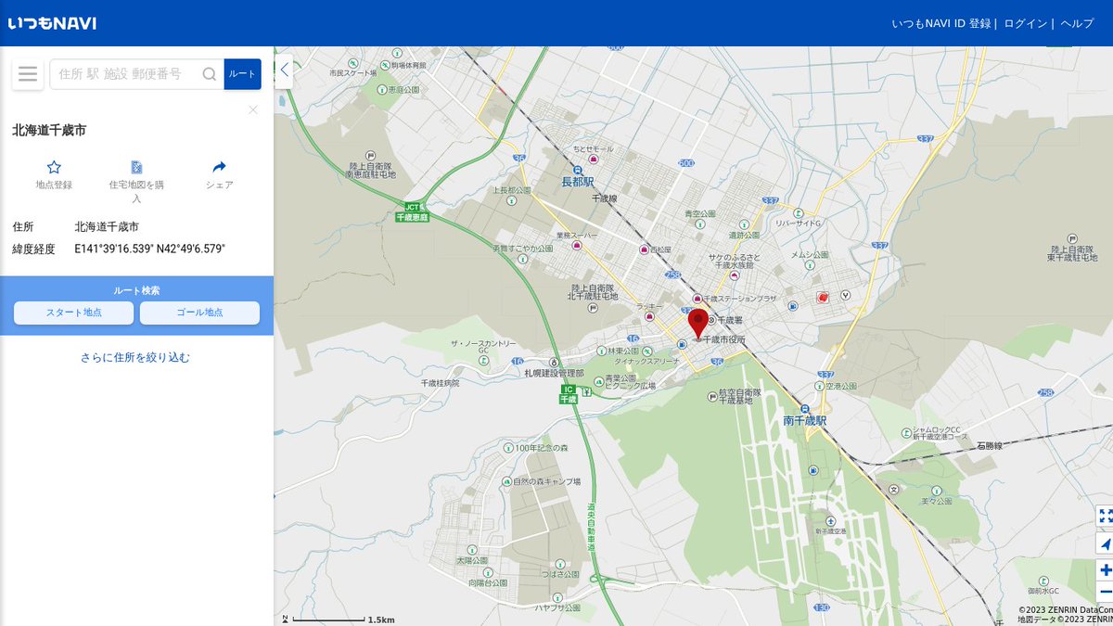The width and height of the screenshot is (1113, 626).
Task: Open ログイン in the header
Action: coord(1026,23)
